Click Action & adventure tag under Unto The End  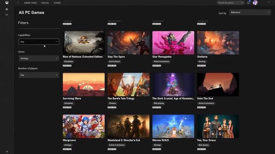click(206, 103)
